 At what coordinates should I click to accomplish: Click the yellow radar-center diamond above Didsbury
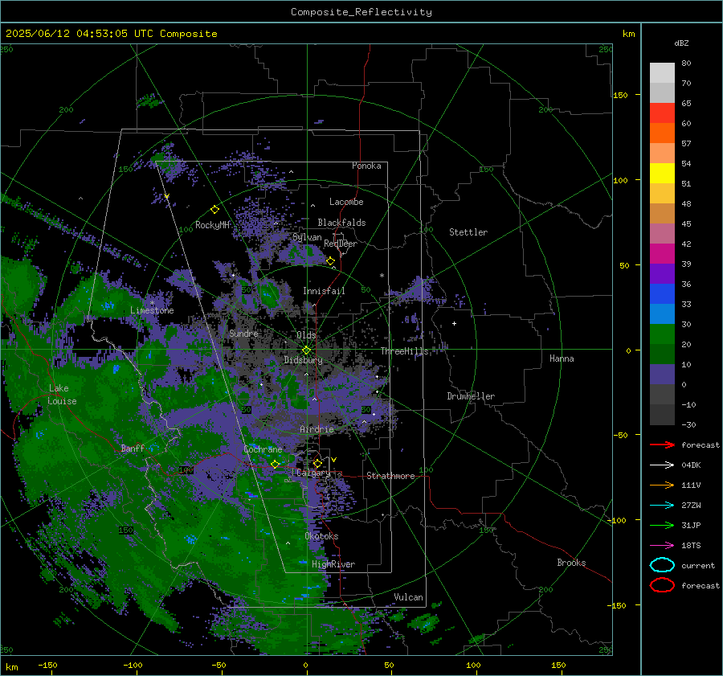(306, 350)
